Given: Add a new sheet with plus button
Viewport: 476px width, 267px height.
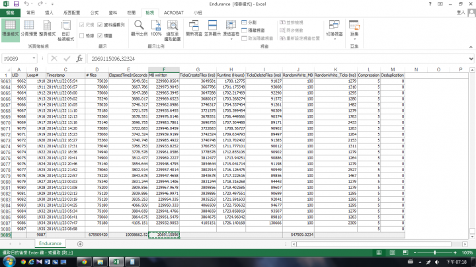Looking at the screenshot, I should click(x=80, y=244).
